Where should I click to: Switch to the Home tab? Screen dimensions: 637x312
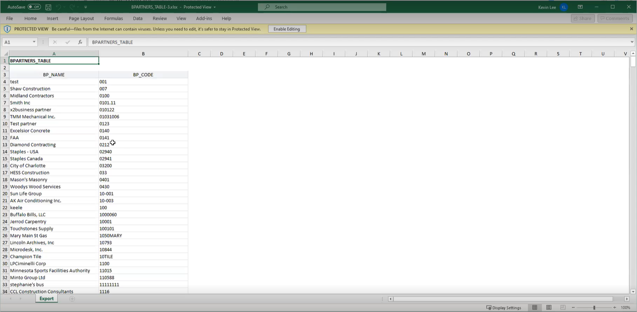coord(30,18)
